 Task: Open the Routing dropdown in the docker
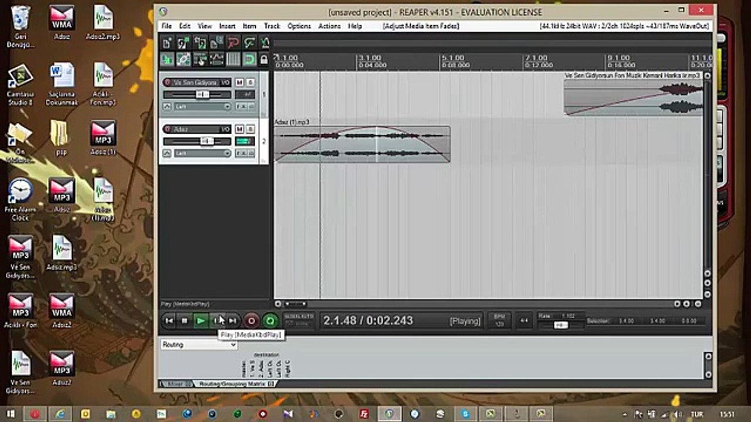[199, 345]
